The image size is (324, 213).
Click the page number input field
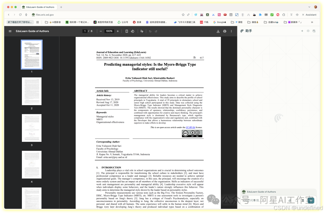coord(85,31)
